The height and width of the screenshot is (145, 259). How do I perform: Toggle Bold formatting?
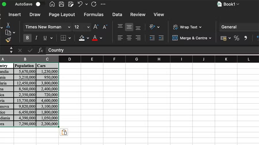point(27,38)
